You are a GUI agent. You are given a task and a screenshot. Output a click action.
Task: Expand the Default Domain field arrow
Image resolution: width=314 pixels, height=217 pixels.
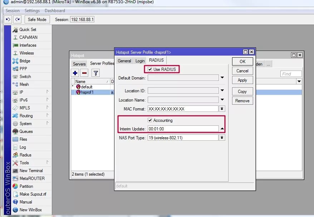click(x=222, y=78)
